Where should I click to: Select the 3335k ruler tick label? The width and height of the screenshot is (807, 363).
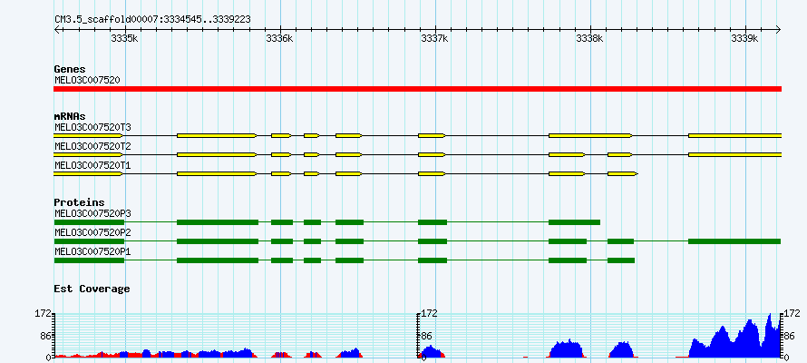[124, 39]
